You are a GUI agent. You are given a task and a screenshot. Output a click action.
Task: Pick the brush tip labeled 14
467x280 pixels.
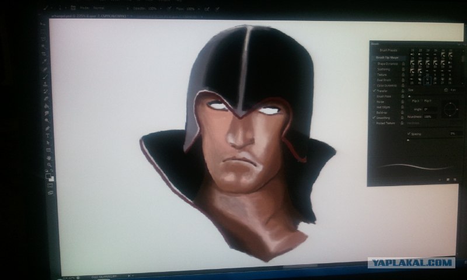point(427,80)
